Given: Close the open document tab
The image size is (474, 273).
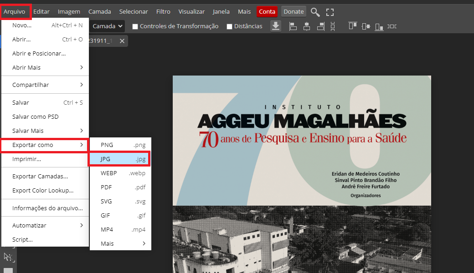Looking at the screenshot, I should click(122, 41).
